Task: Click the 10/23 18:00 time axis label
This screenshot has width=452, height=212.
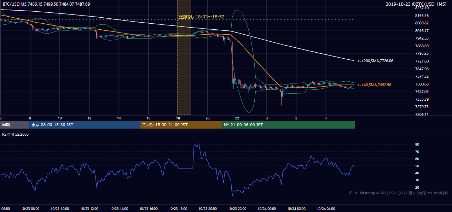Action: pyautogui.click(x=178, y=209)
